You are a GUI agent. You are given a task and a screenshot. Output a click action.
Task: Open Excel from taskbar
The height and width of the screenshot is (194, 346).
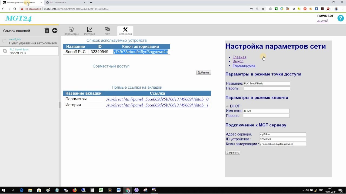[101, 190]
